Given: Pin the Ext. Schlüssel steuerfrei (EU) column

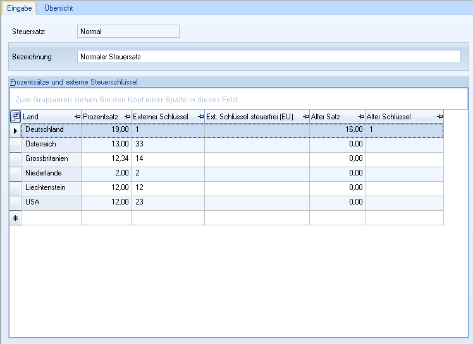Looking at the screenshot, I should point(305,117).
